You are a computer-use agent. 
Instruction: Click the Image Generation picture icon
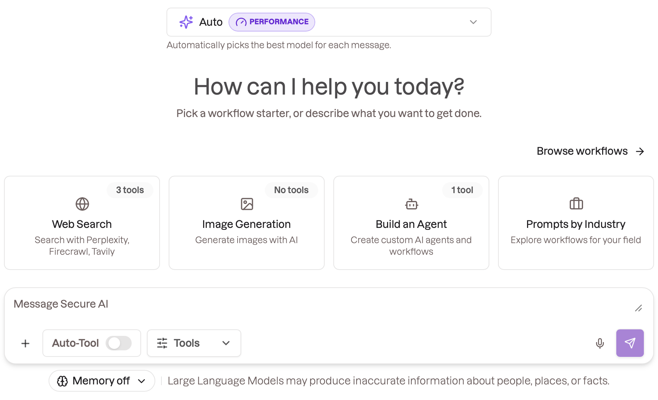click(x=247, y=204)
